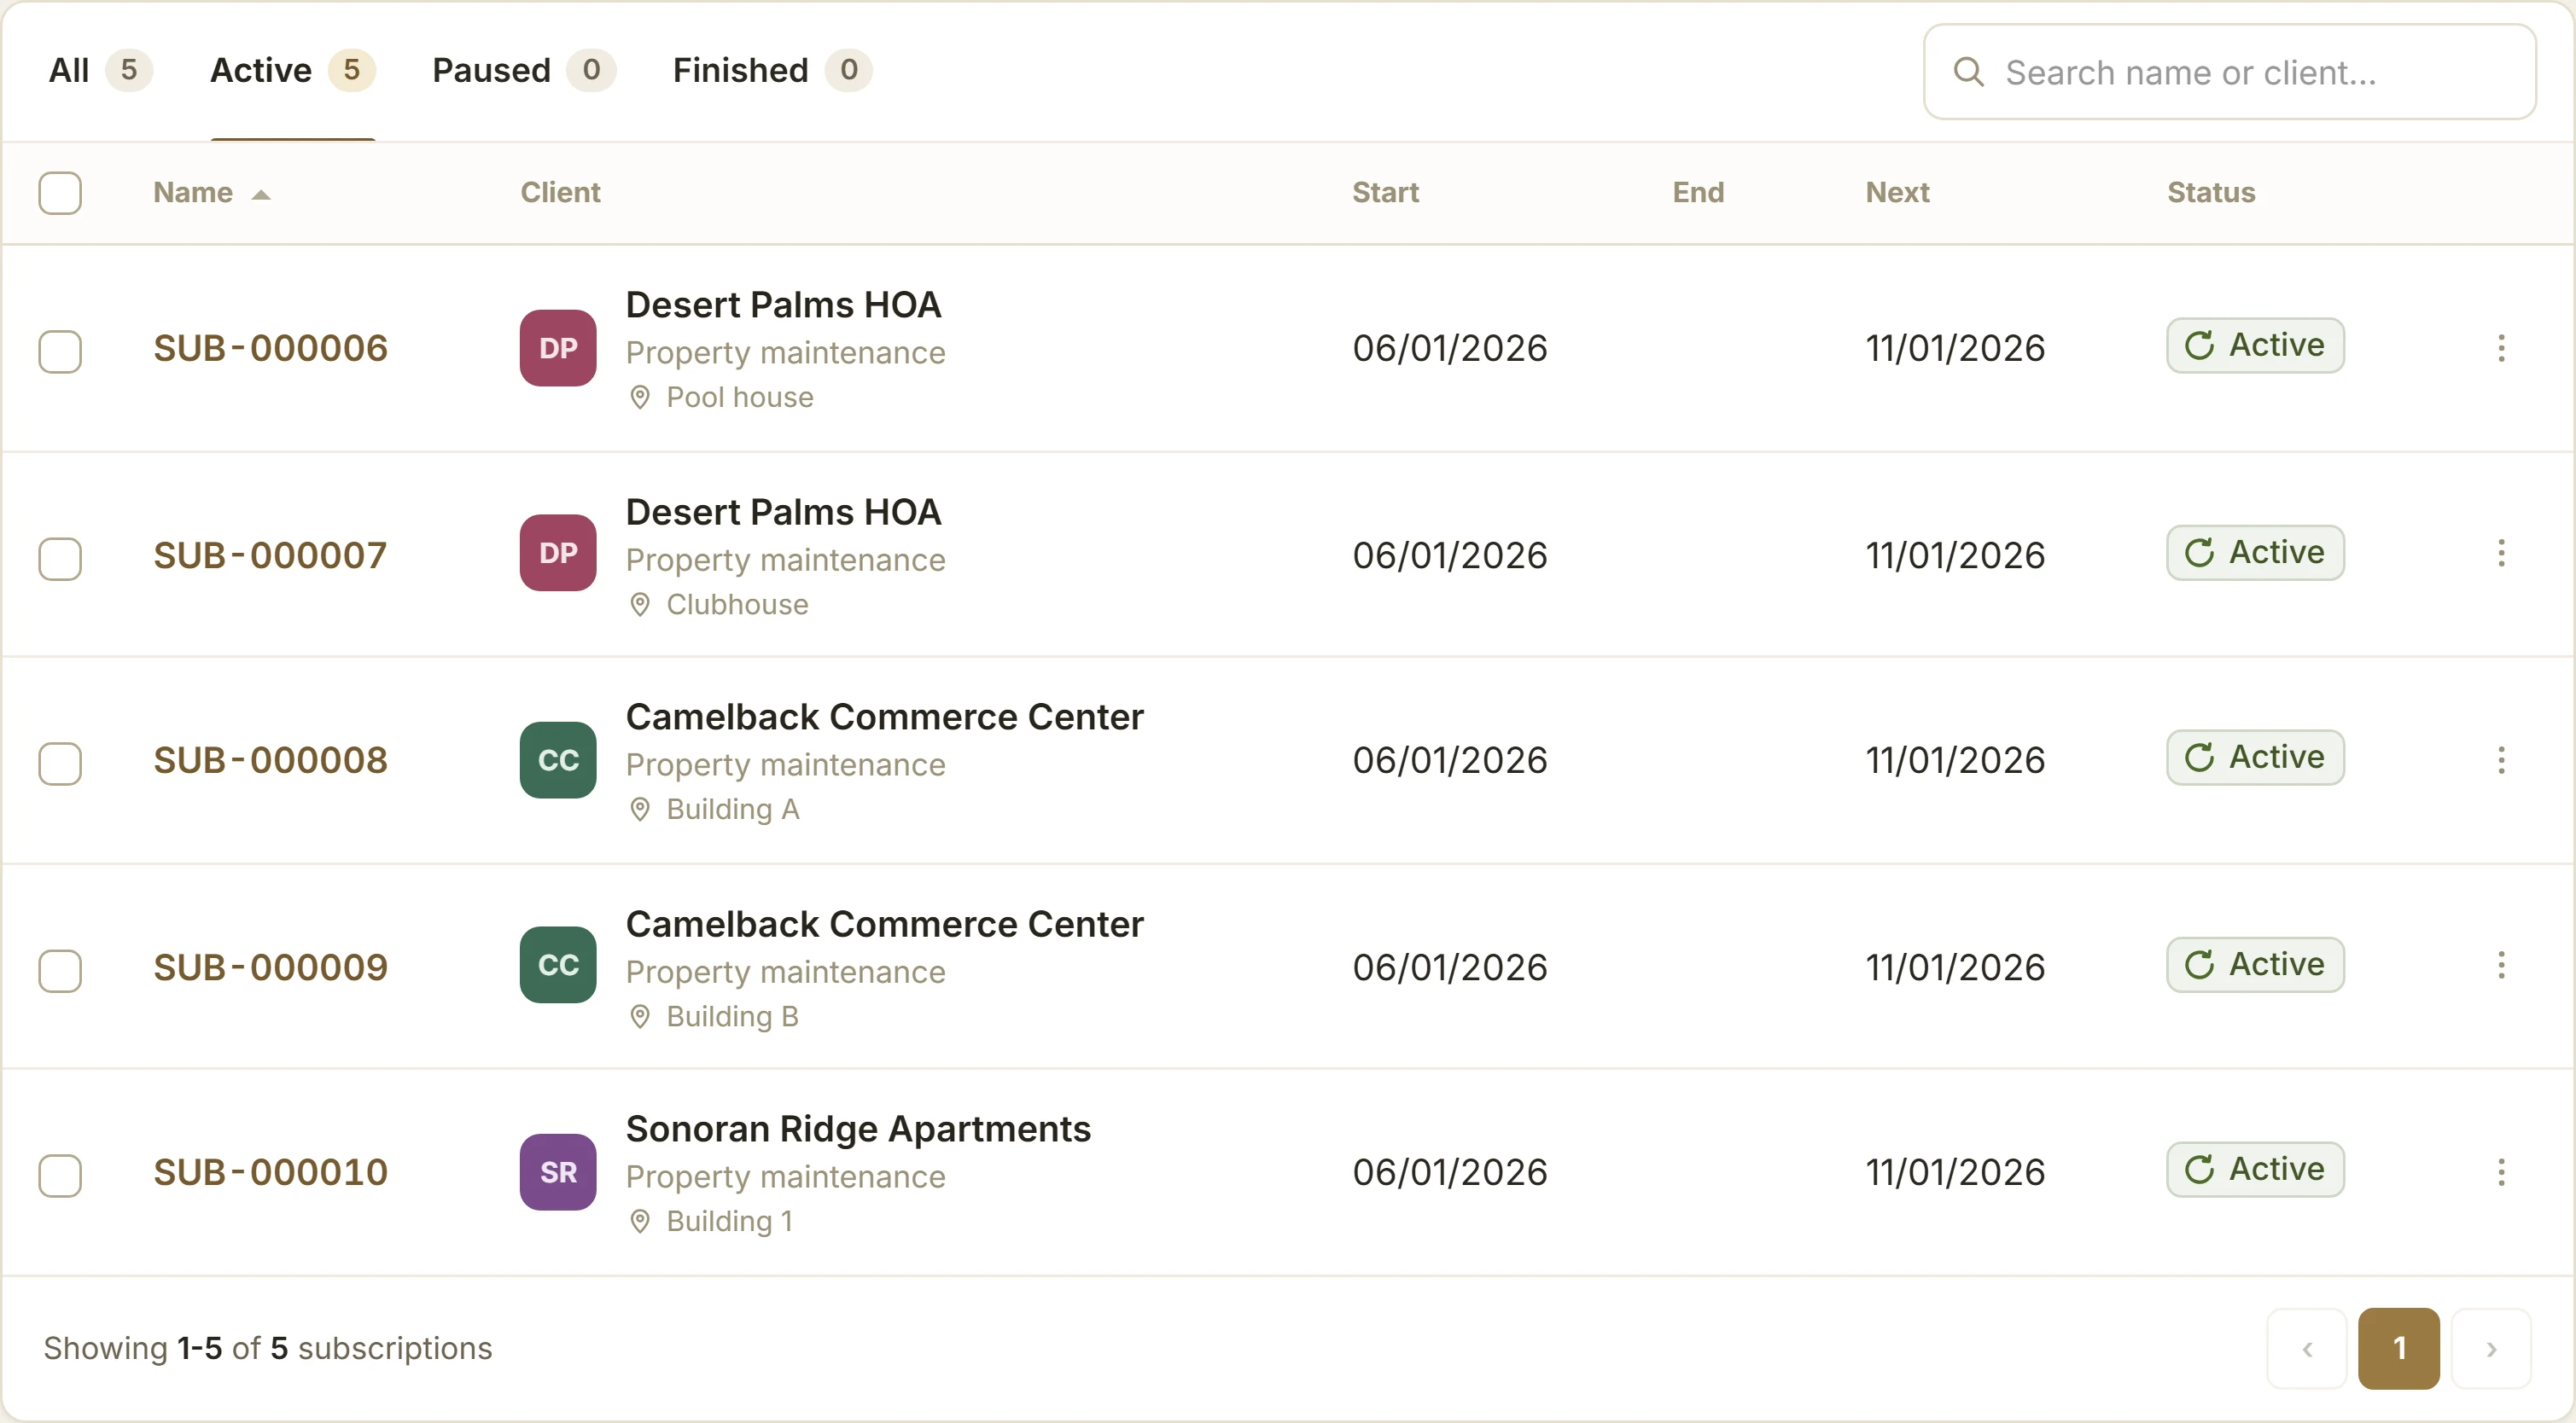Click the SR avatar for Sonoran Ridge Apartments

558,1171
